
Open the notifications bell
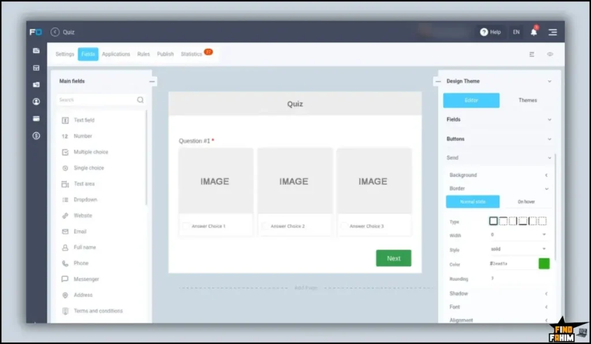click(534, 32)
